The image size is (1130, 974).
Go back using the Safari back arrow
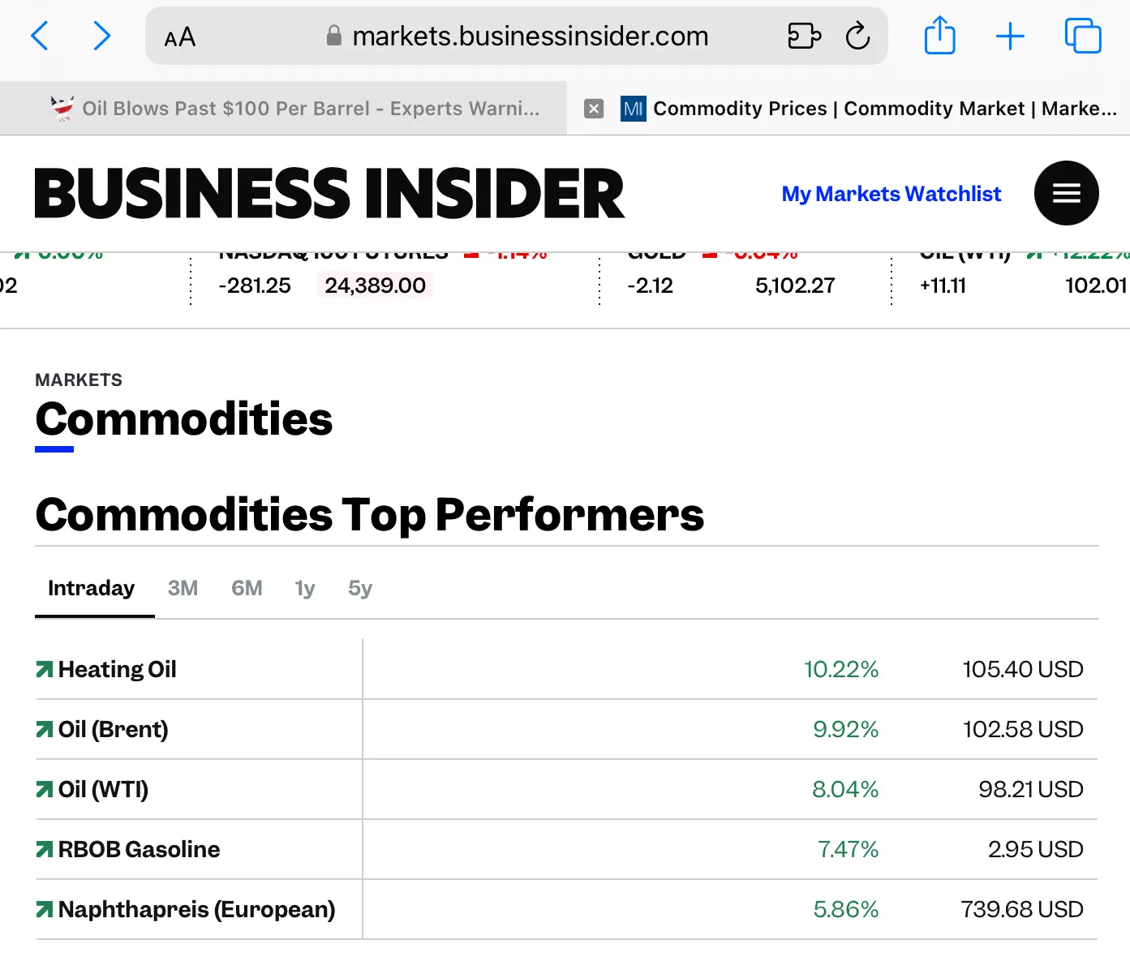point(40,36)
